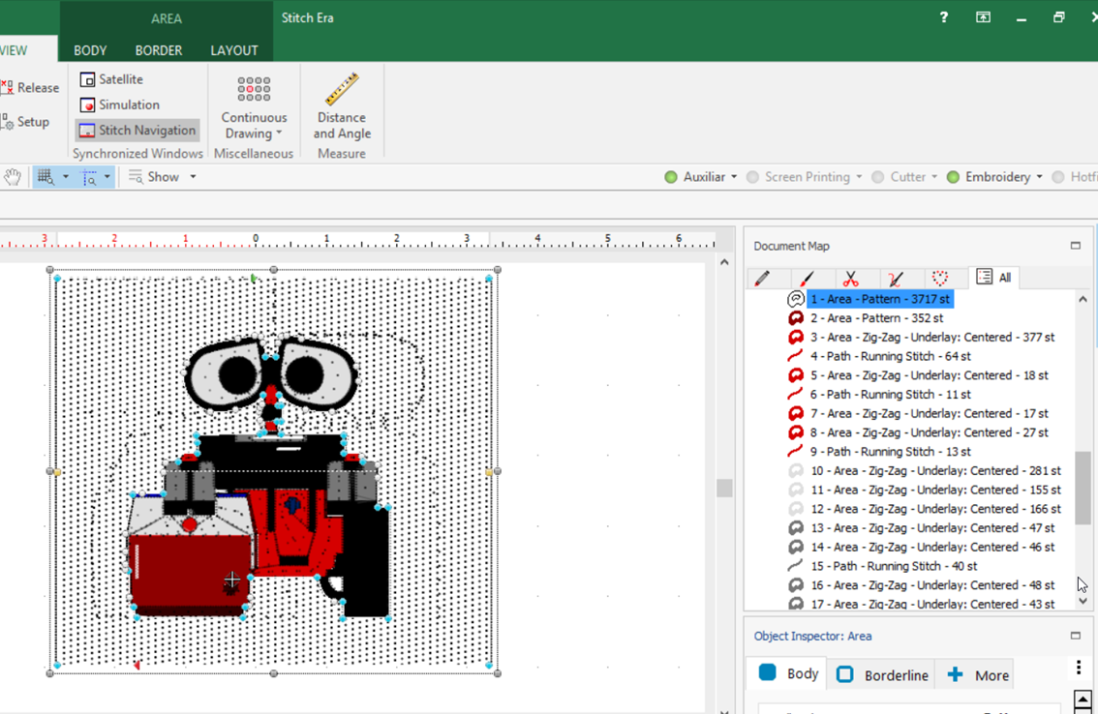Screen dimensions: 1098x714
Task: Filter Document Map by dotted heart icon
Action: (x=940, y=278)
